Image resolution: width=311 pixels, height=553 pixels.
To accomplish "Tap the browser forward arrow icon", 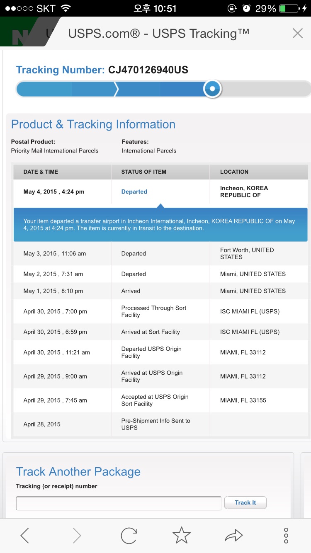I will click(x=77, y=536).
